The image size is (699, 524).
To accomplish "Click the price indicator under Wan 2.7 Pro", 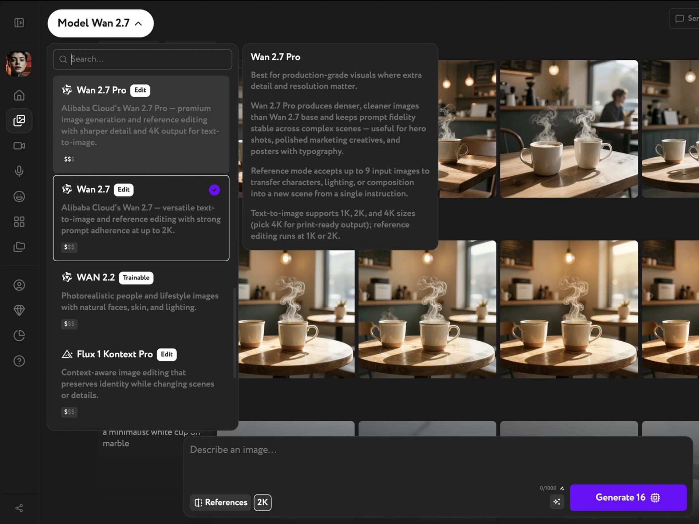I will pos(69,159).
